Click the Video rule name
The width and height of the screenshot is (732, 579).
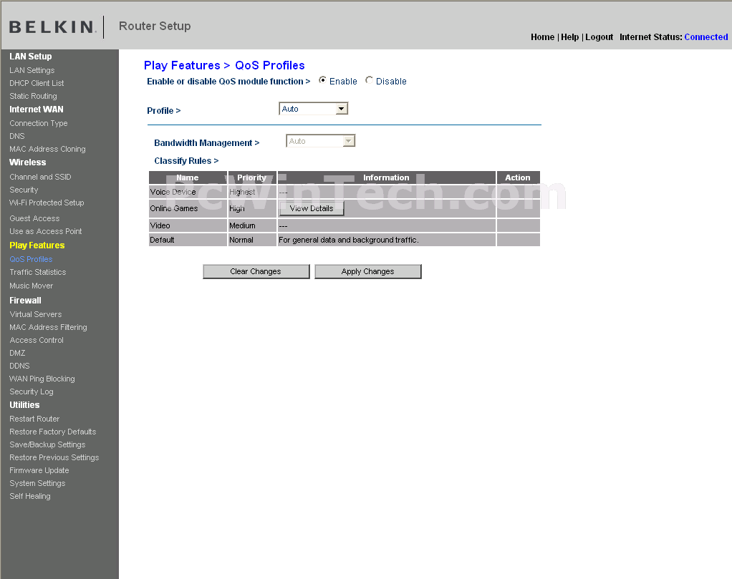(160, 225)
